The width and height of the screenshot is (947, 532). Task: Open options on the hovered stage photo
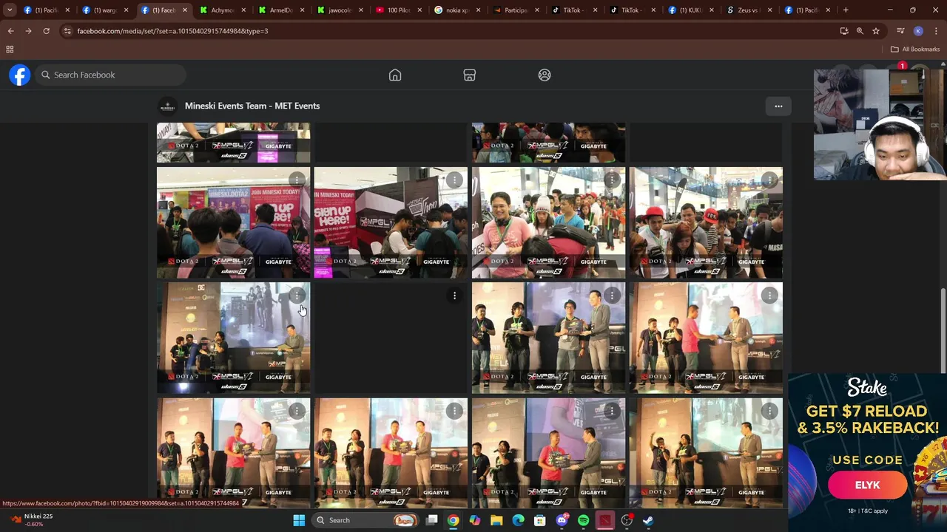[297, 296]
